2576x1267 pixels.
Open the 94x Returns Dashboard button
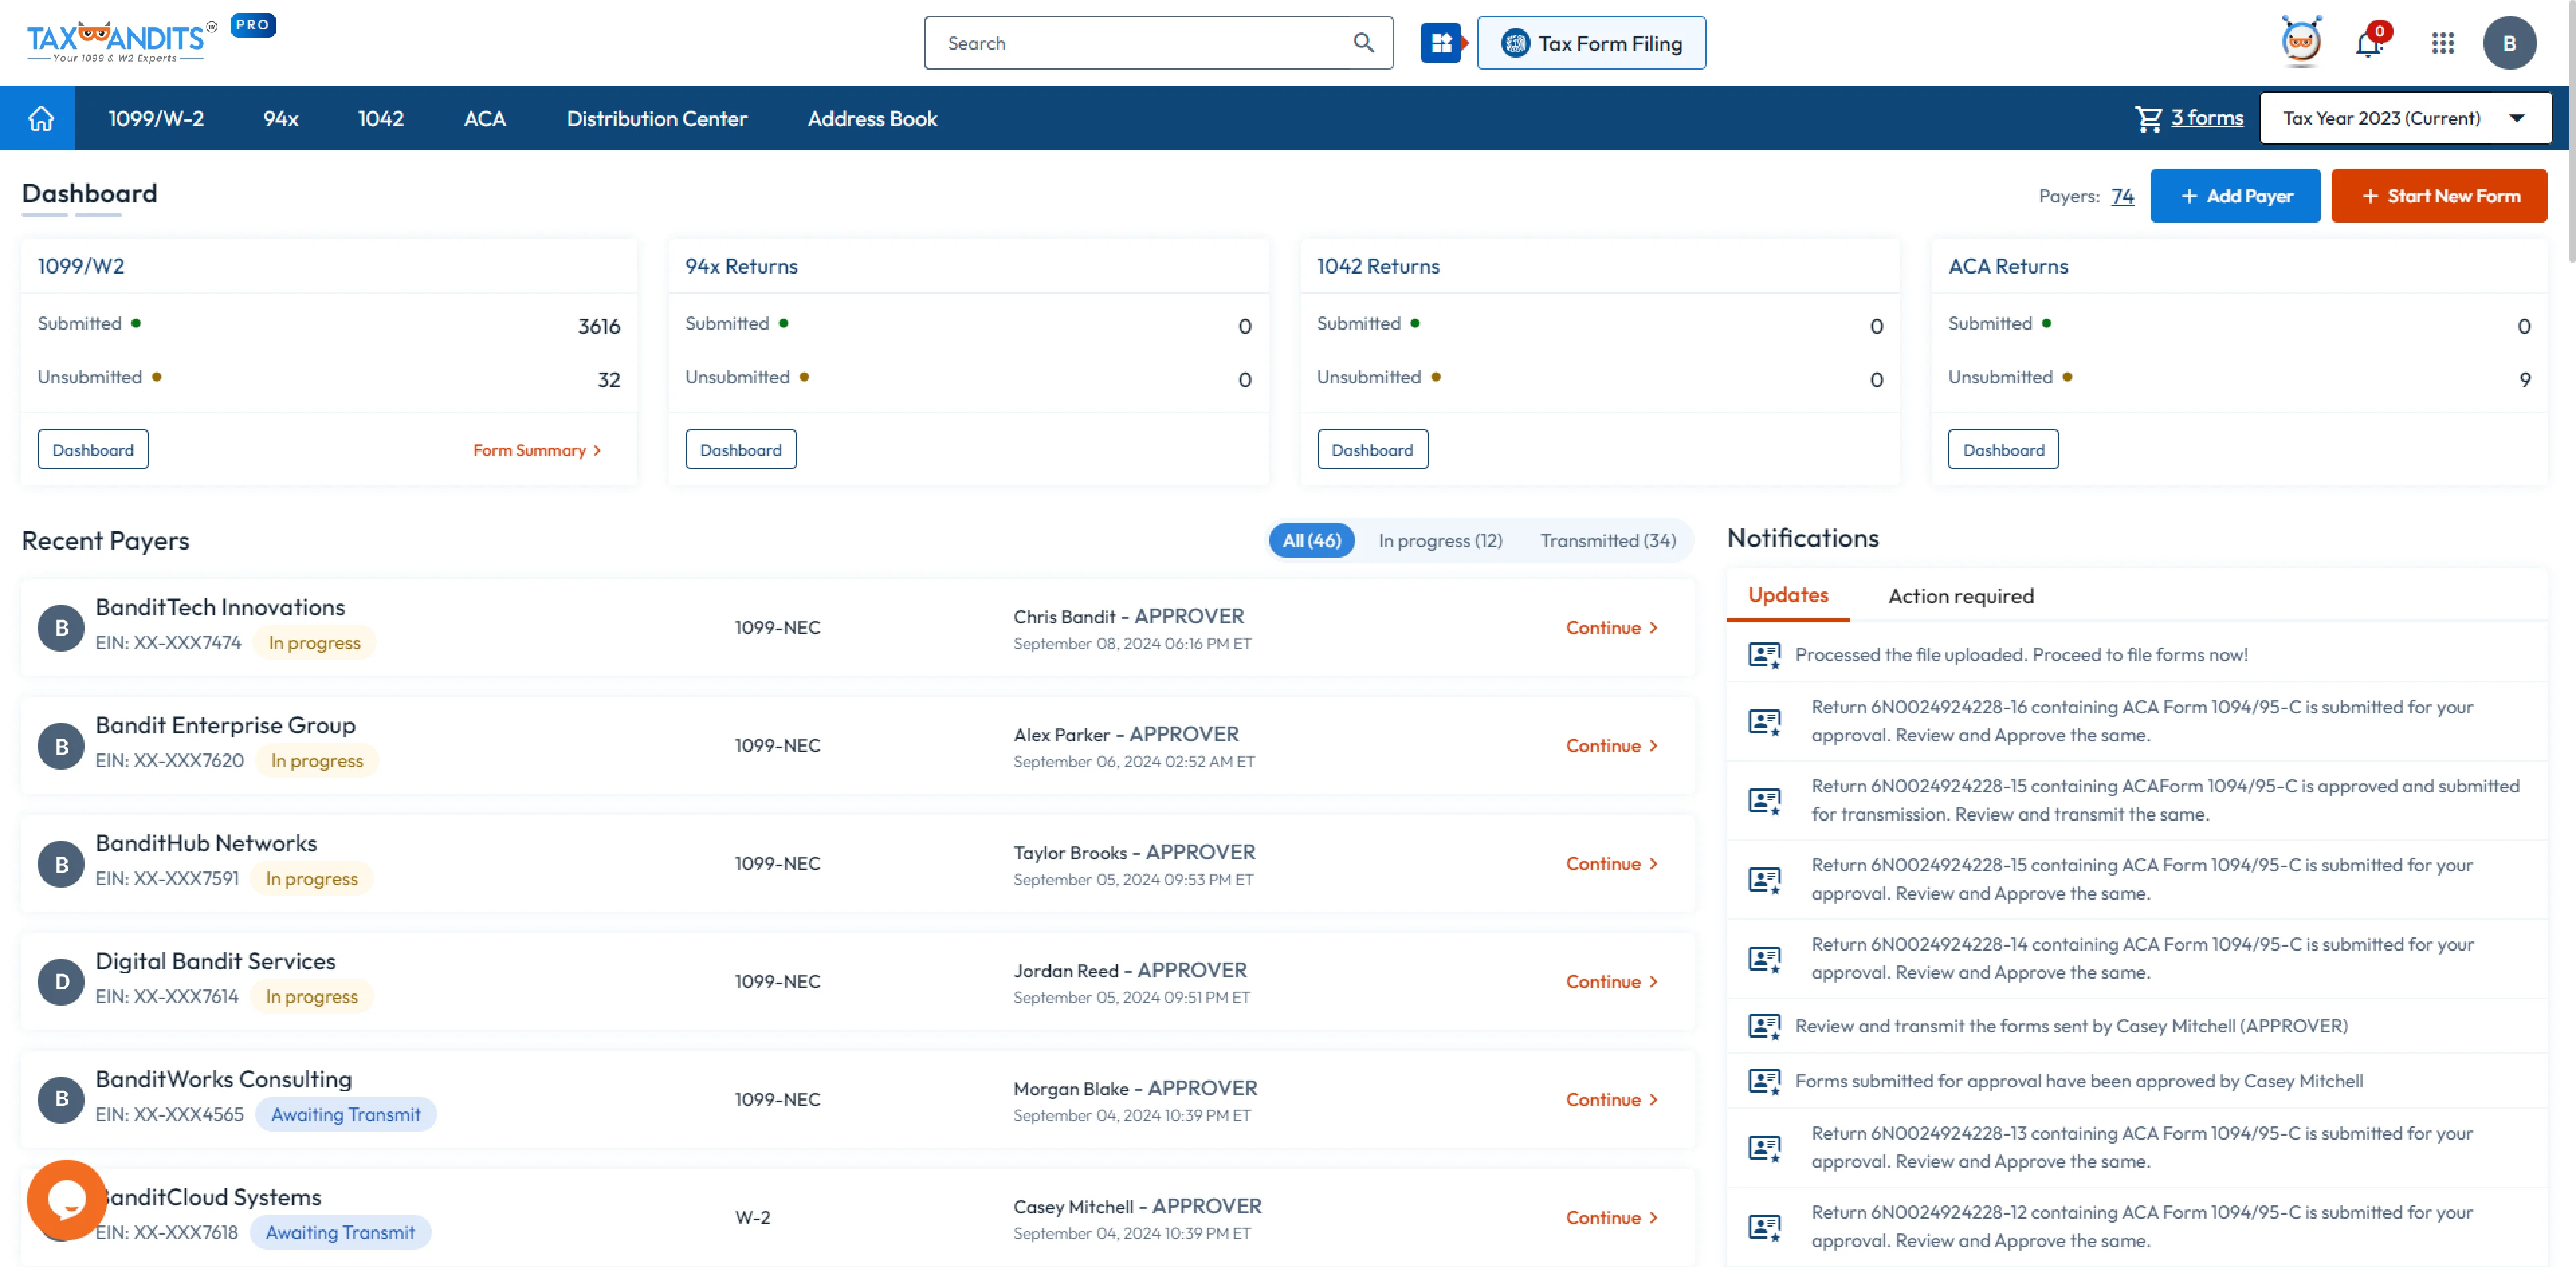coord(741,450)
